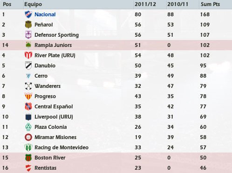Click the Peñarol yellow-black striped crest
The width and height of the screenshot is (232, 173).
pyautogui.click(x=28, y=25)
